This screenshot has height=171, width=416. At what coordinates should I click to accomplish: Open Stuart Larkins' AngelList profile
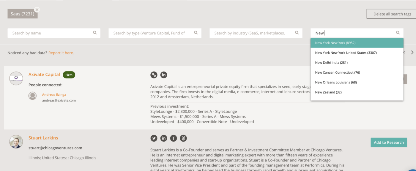[x=183, y=138]
